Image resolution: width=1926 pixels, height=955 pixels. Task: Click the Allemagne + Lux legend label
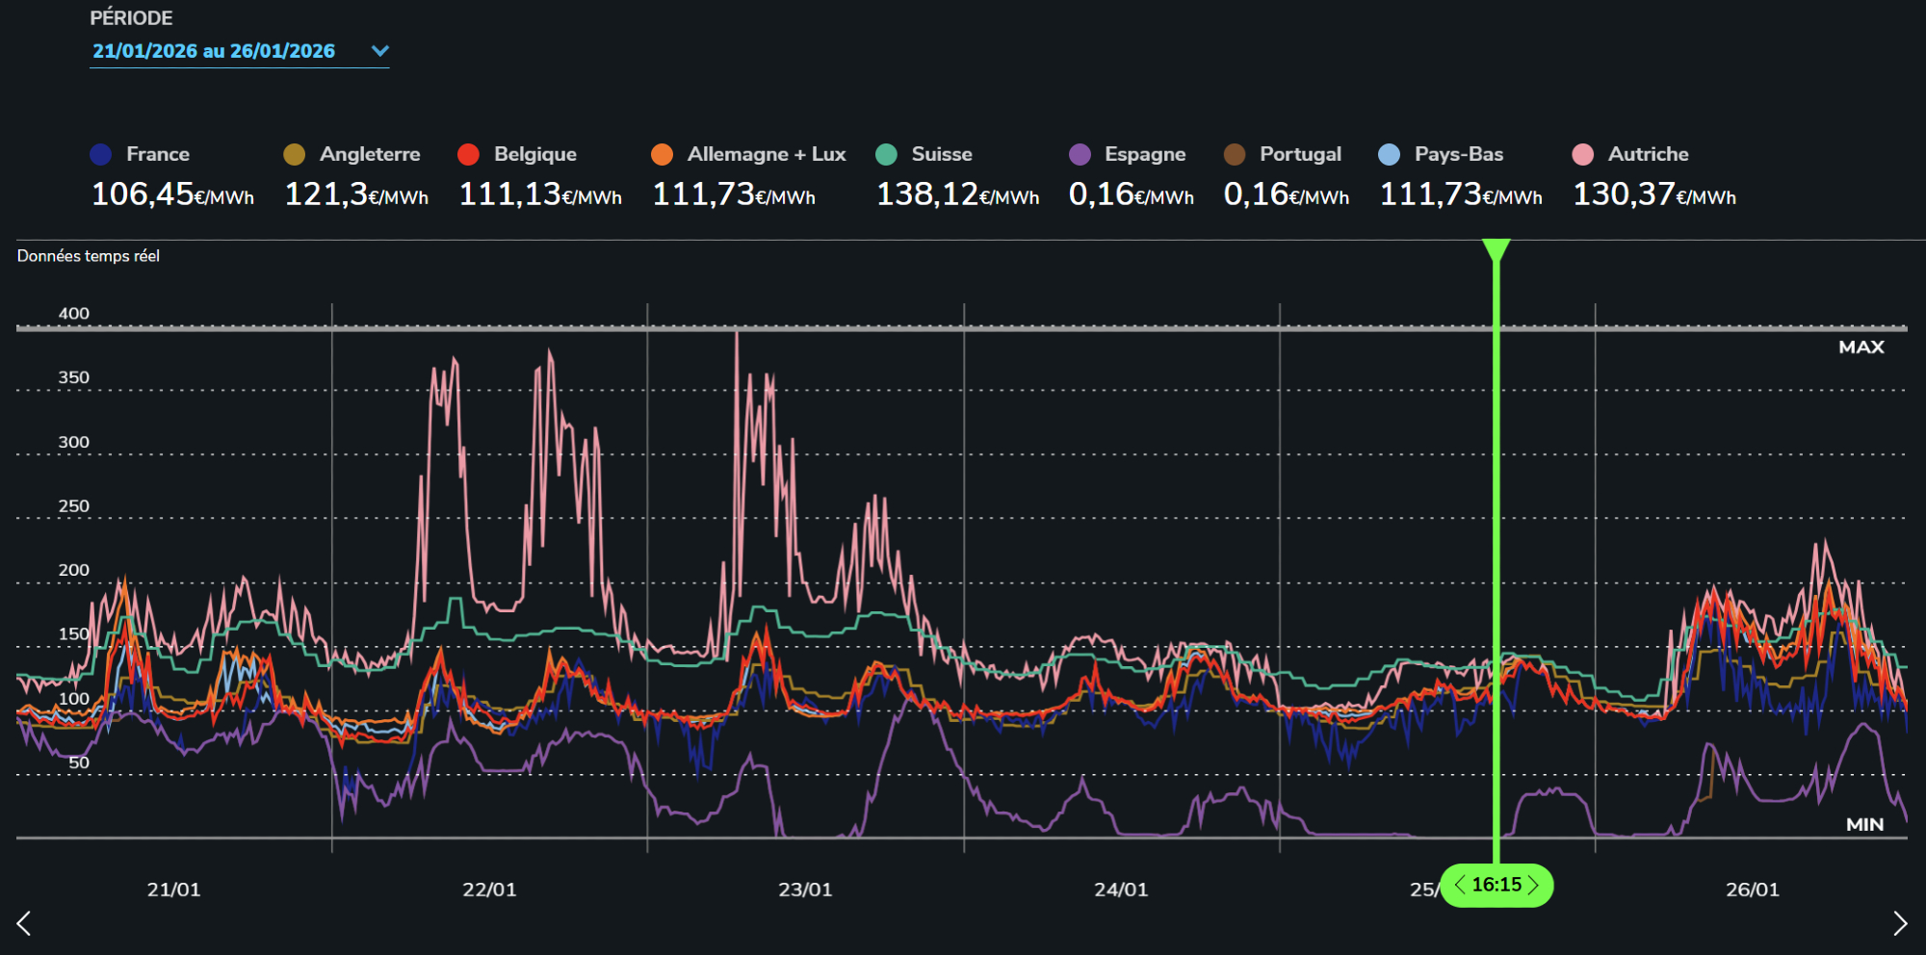tap(766, 154)
